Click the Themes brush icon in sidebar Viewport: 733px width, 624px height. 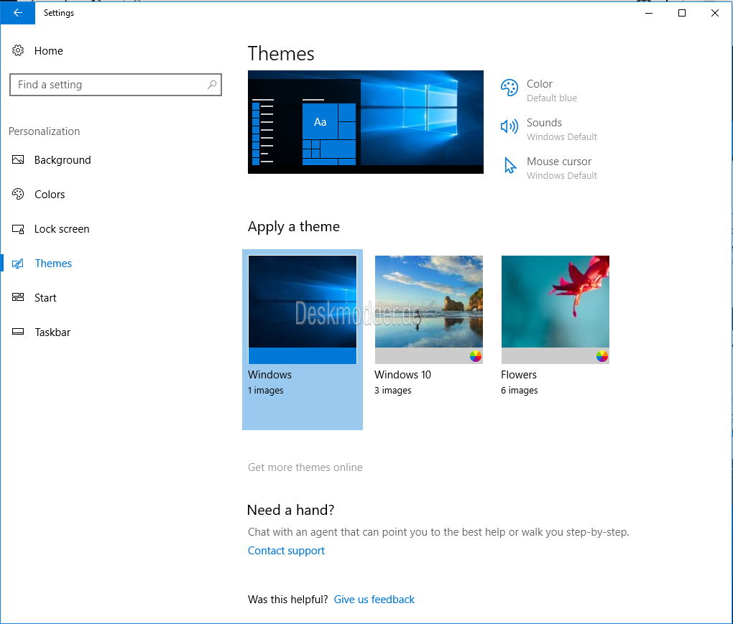coord(18,264)
